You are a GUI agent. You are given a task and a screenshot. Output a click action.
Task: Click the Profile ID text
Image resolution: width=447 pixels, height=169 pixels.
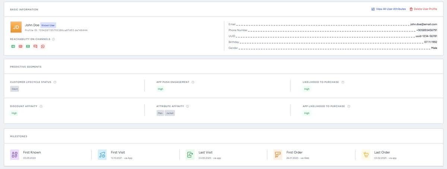pyautogui.click(x=56, y=30)
